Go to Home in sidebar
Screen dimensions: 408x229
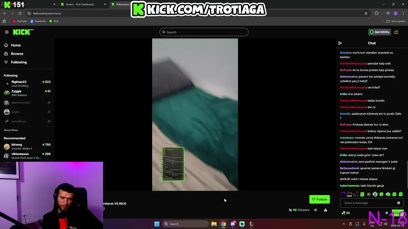(13, 45)
